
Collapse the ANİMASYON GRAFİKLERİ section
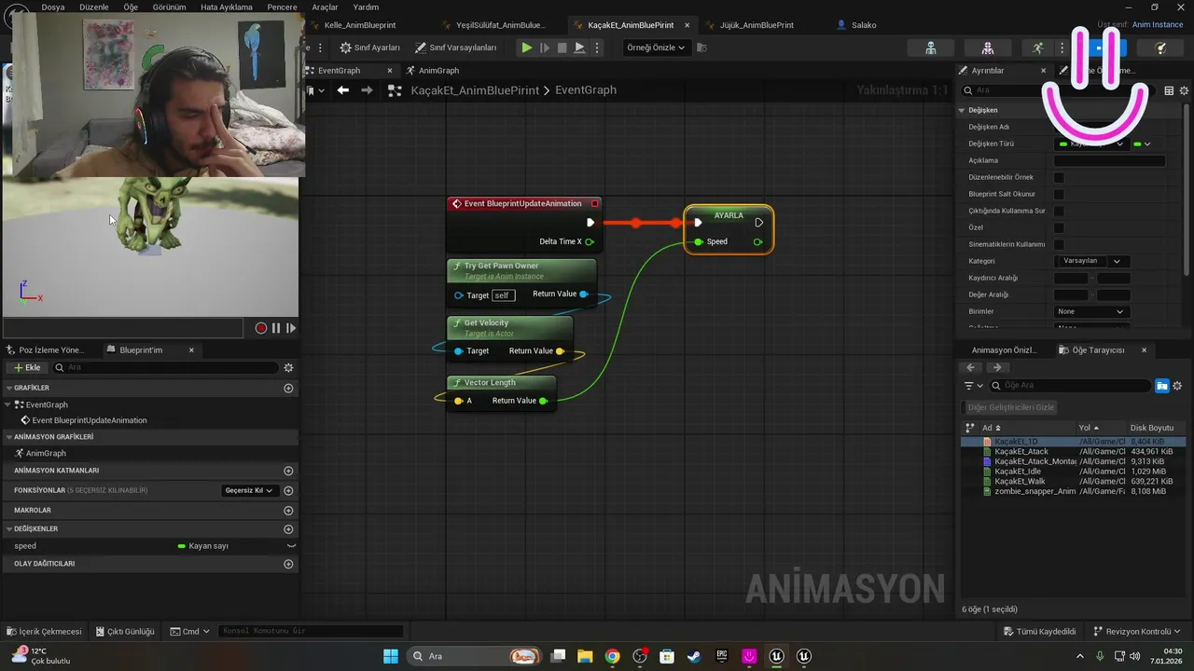pyautogui.click(x=9, y=436)
